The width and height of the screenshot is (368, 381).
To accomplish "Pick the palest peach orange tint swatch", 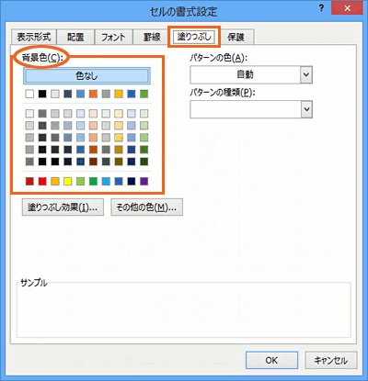I will pos(93,114).
